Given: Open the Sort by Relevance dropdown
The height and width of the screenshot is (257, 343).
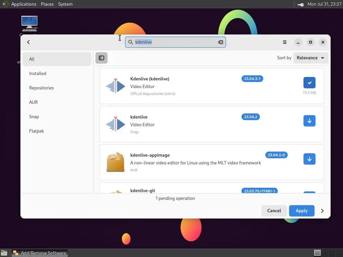Looking at the screenshot, I should (x=311, y=58).
